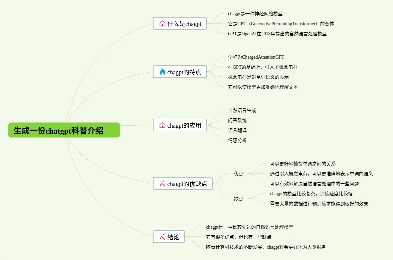Select the chagpt的优缺点 branch node
Screen dimensions: 393x260
[x=183, y=183]
